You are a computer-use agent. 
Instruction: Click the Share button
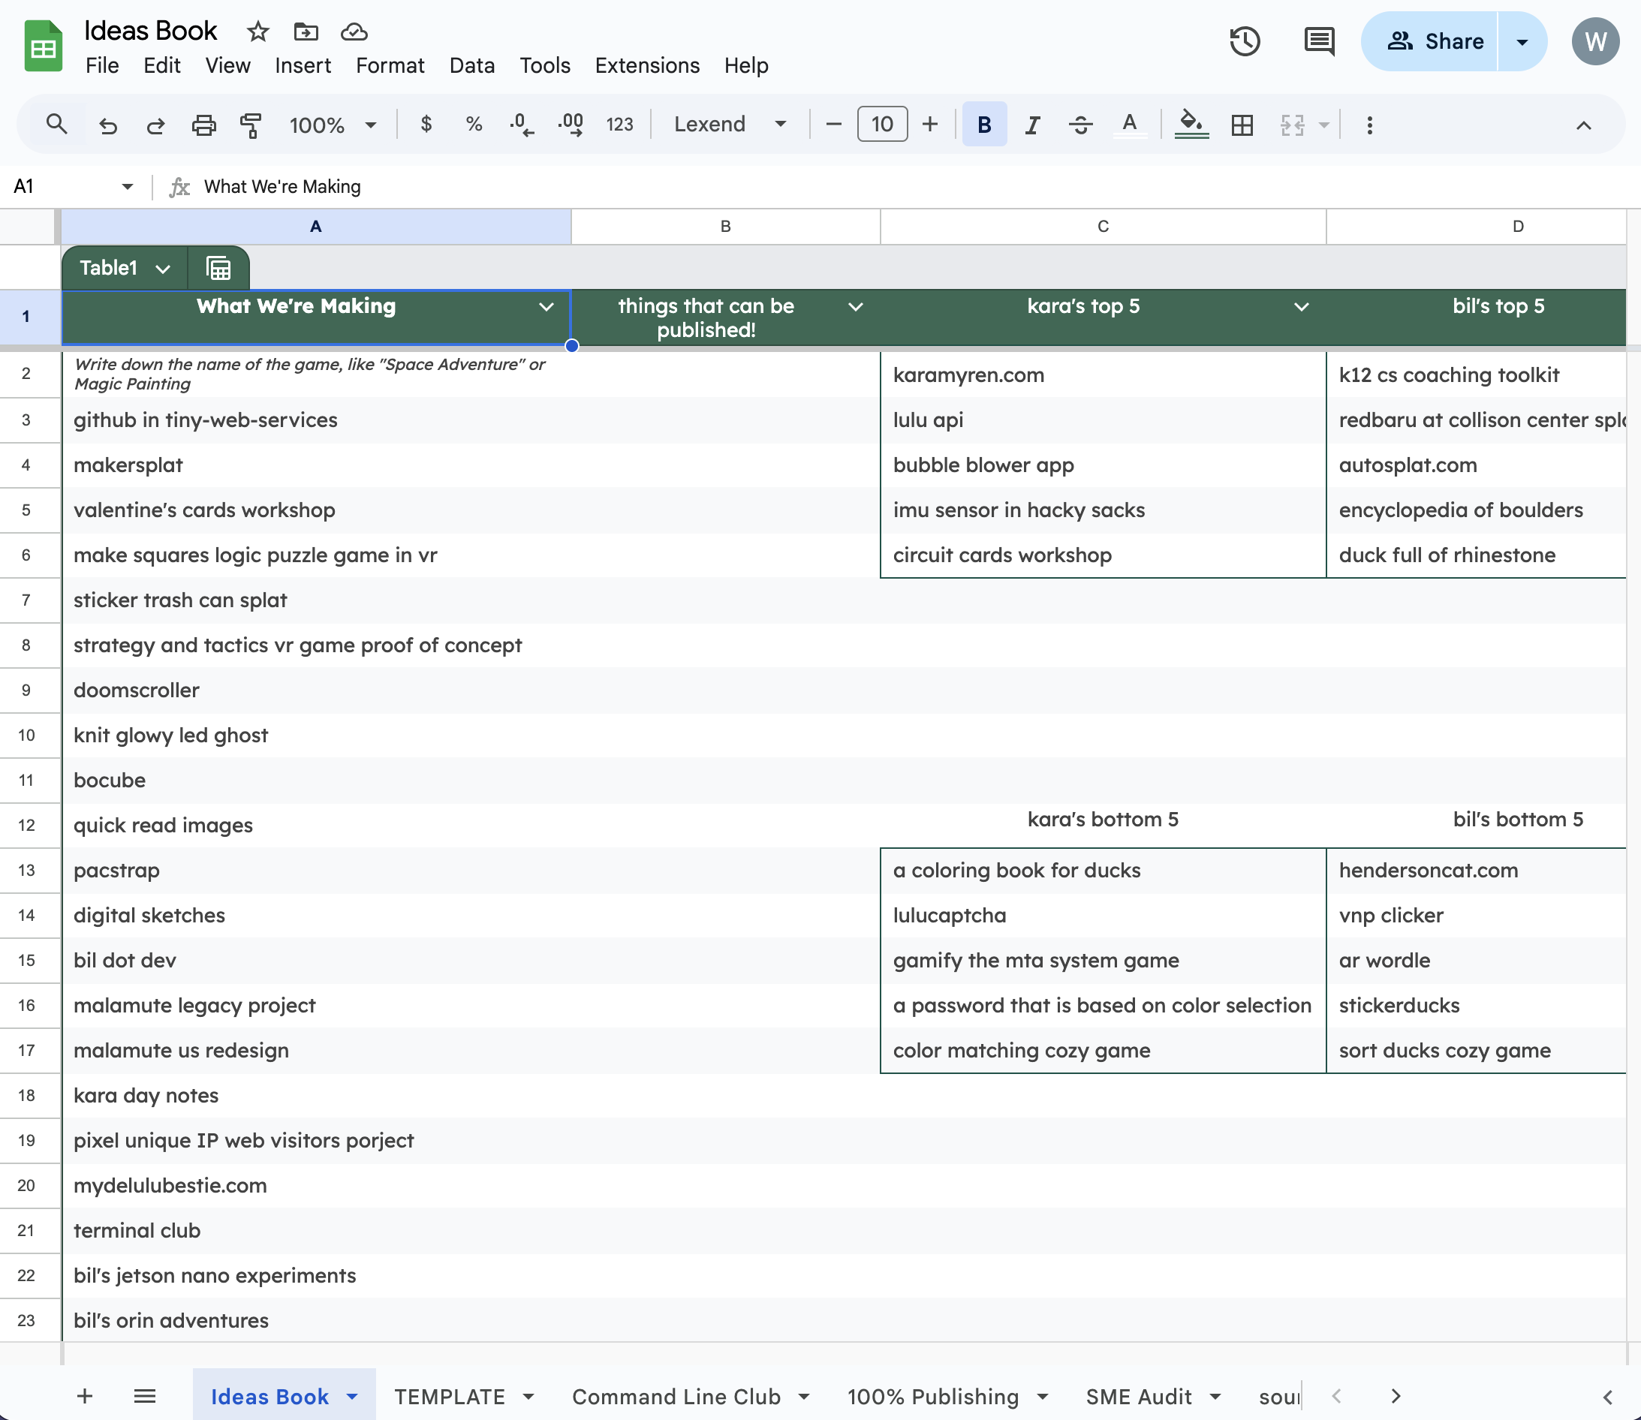tap(1435, 41)
